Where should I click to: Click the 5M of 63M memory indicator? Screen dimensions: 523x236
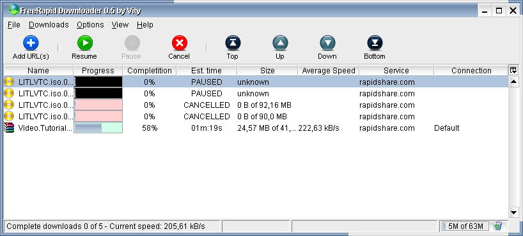tap(465, 226)
